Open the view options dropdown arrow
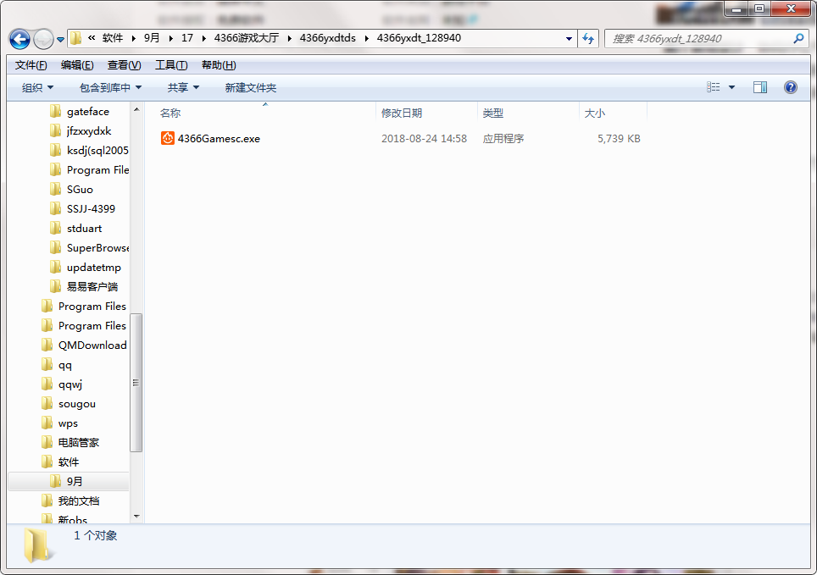This screenshot has height=575, width=817. pyautogui.click(x=731, y=87)
